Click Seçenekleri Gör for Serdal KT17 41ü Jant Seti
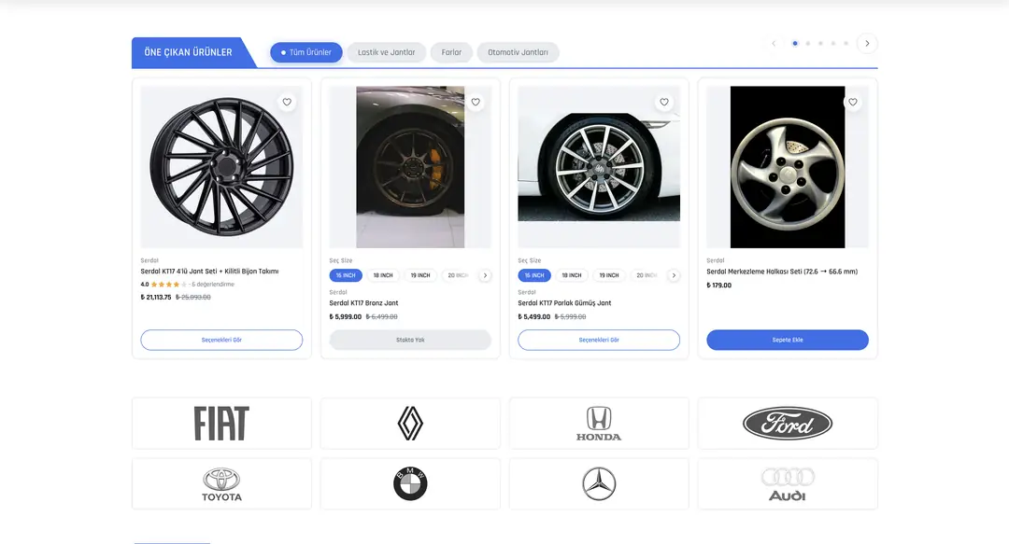This screenshot has height=544, width=1009. click(221, 341)
